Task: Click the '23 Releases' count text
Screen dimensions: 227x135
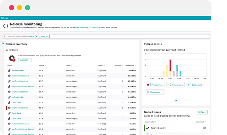Action: coord(12,50)
